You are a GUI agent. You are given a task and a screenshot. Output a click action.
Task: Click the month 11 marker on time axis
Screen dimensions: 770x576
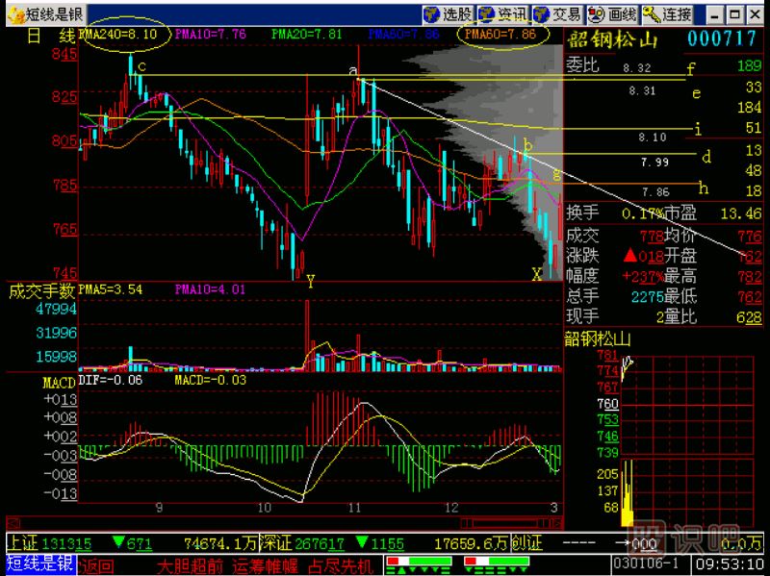pos(355,507)
